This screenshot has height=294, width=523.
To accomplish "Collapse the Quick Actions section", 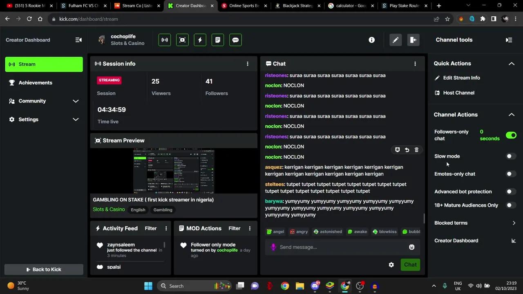I will pyautogui.click(x=511, y=64).
